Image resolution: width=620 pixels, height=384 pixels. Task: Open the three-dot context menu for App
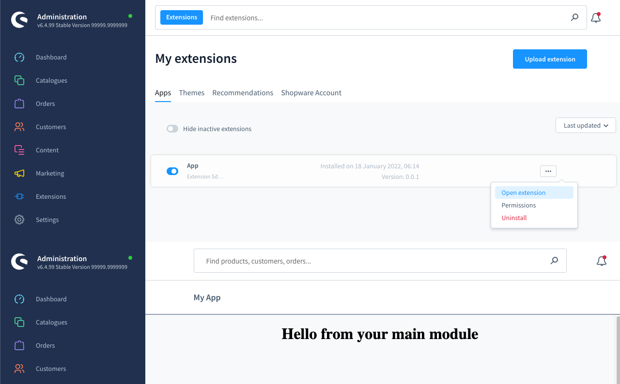[548, 171]
